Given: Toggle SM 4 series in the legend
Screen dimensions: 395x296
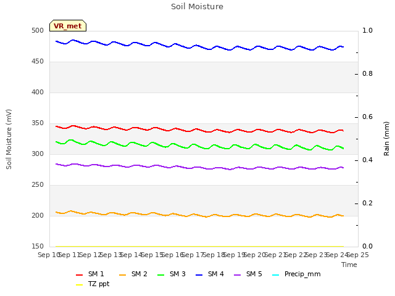Looking at the screenshot, I should [x=210, y=274].
